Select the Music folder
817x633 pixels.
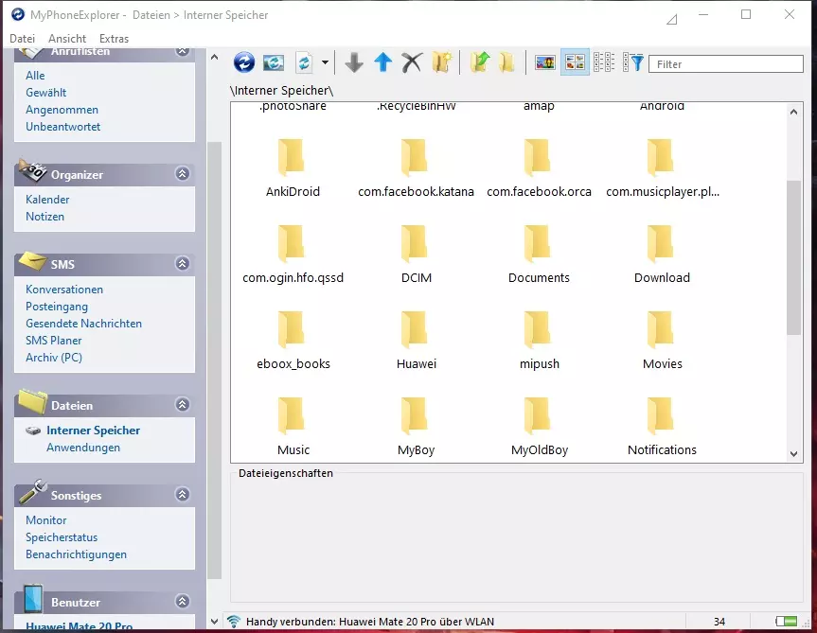coord(293,427)
